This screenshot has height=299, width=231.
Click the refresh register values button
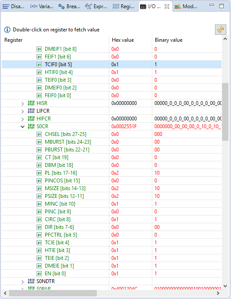coord(221,30)
